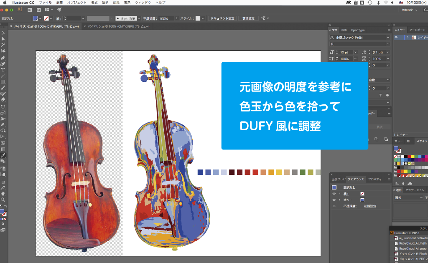This screenshot has width=428, height=263.
Task: Select the Eraser tool
Action: [x=3, y=100]
